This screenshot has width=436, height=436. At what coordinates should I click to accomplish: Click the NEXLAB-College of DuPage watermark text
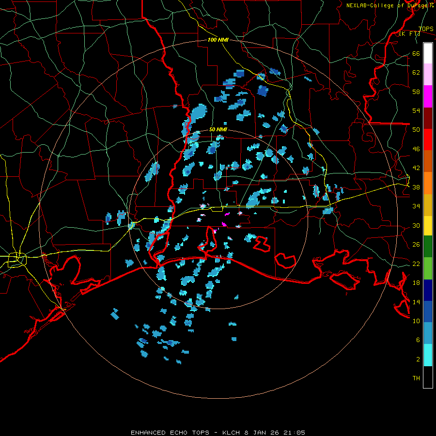coord(389,5)
